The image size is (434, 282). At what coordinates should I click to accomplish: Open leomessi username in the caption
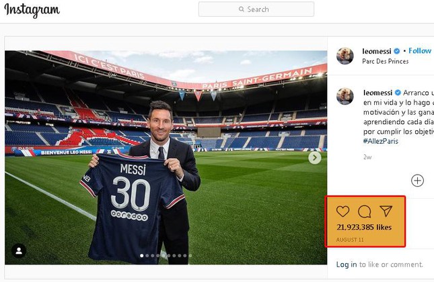[377, 92]
